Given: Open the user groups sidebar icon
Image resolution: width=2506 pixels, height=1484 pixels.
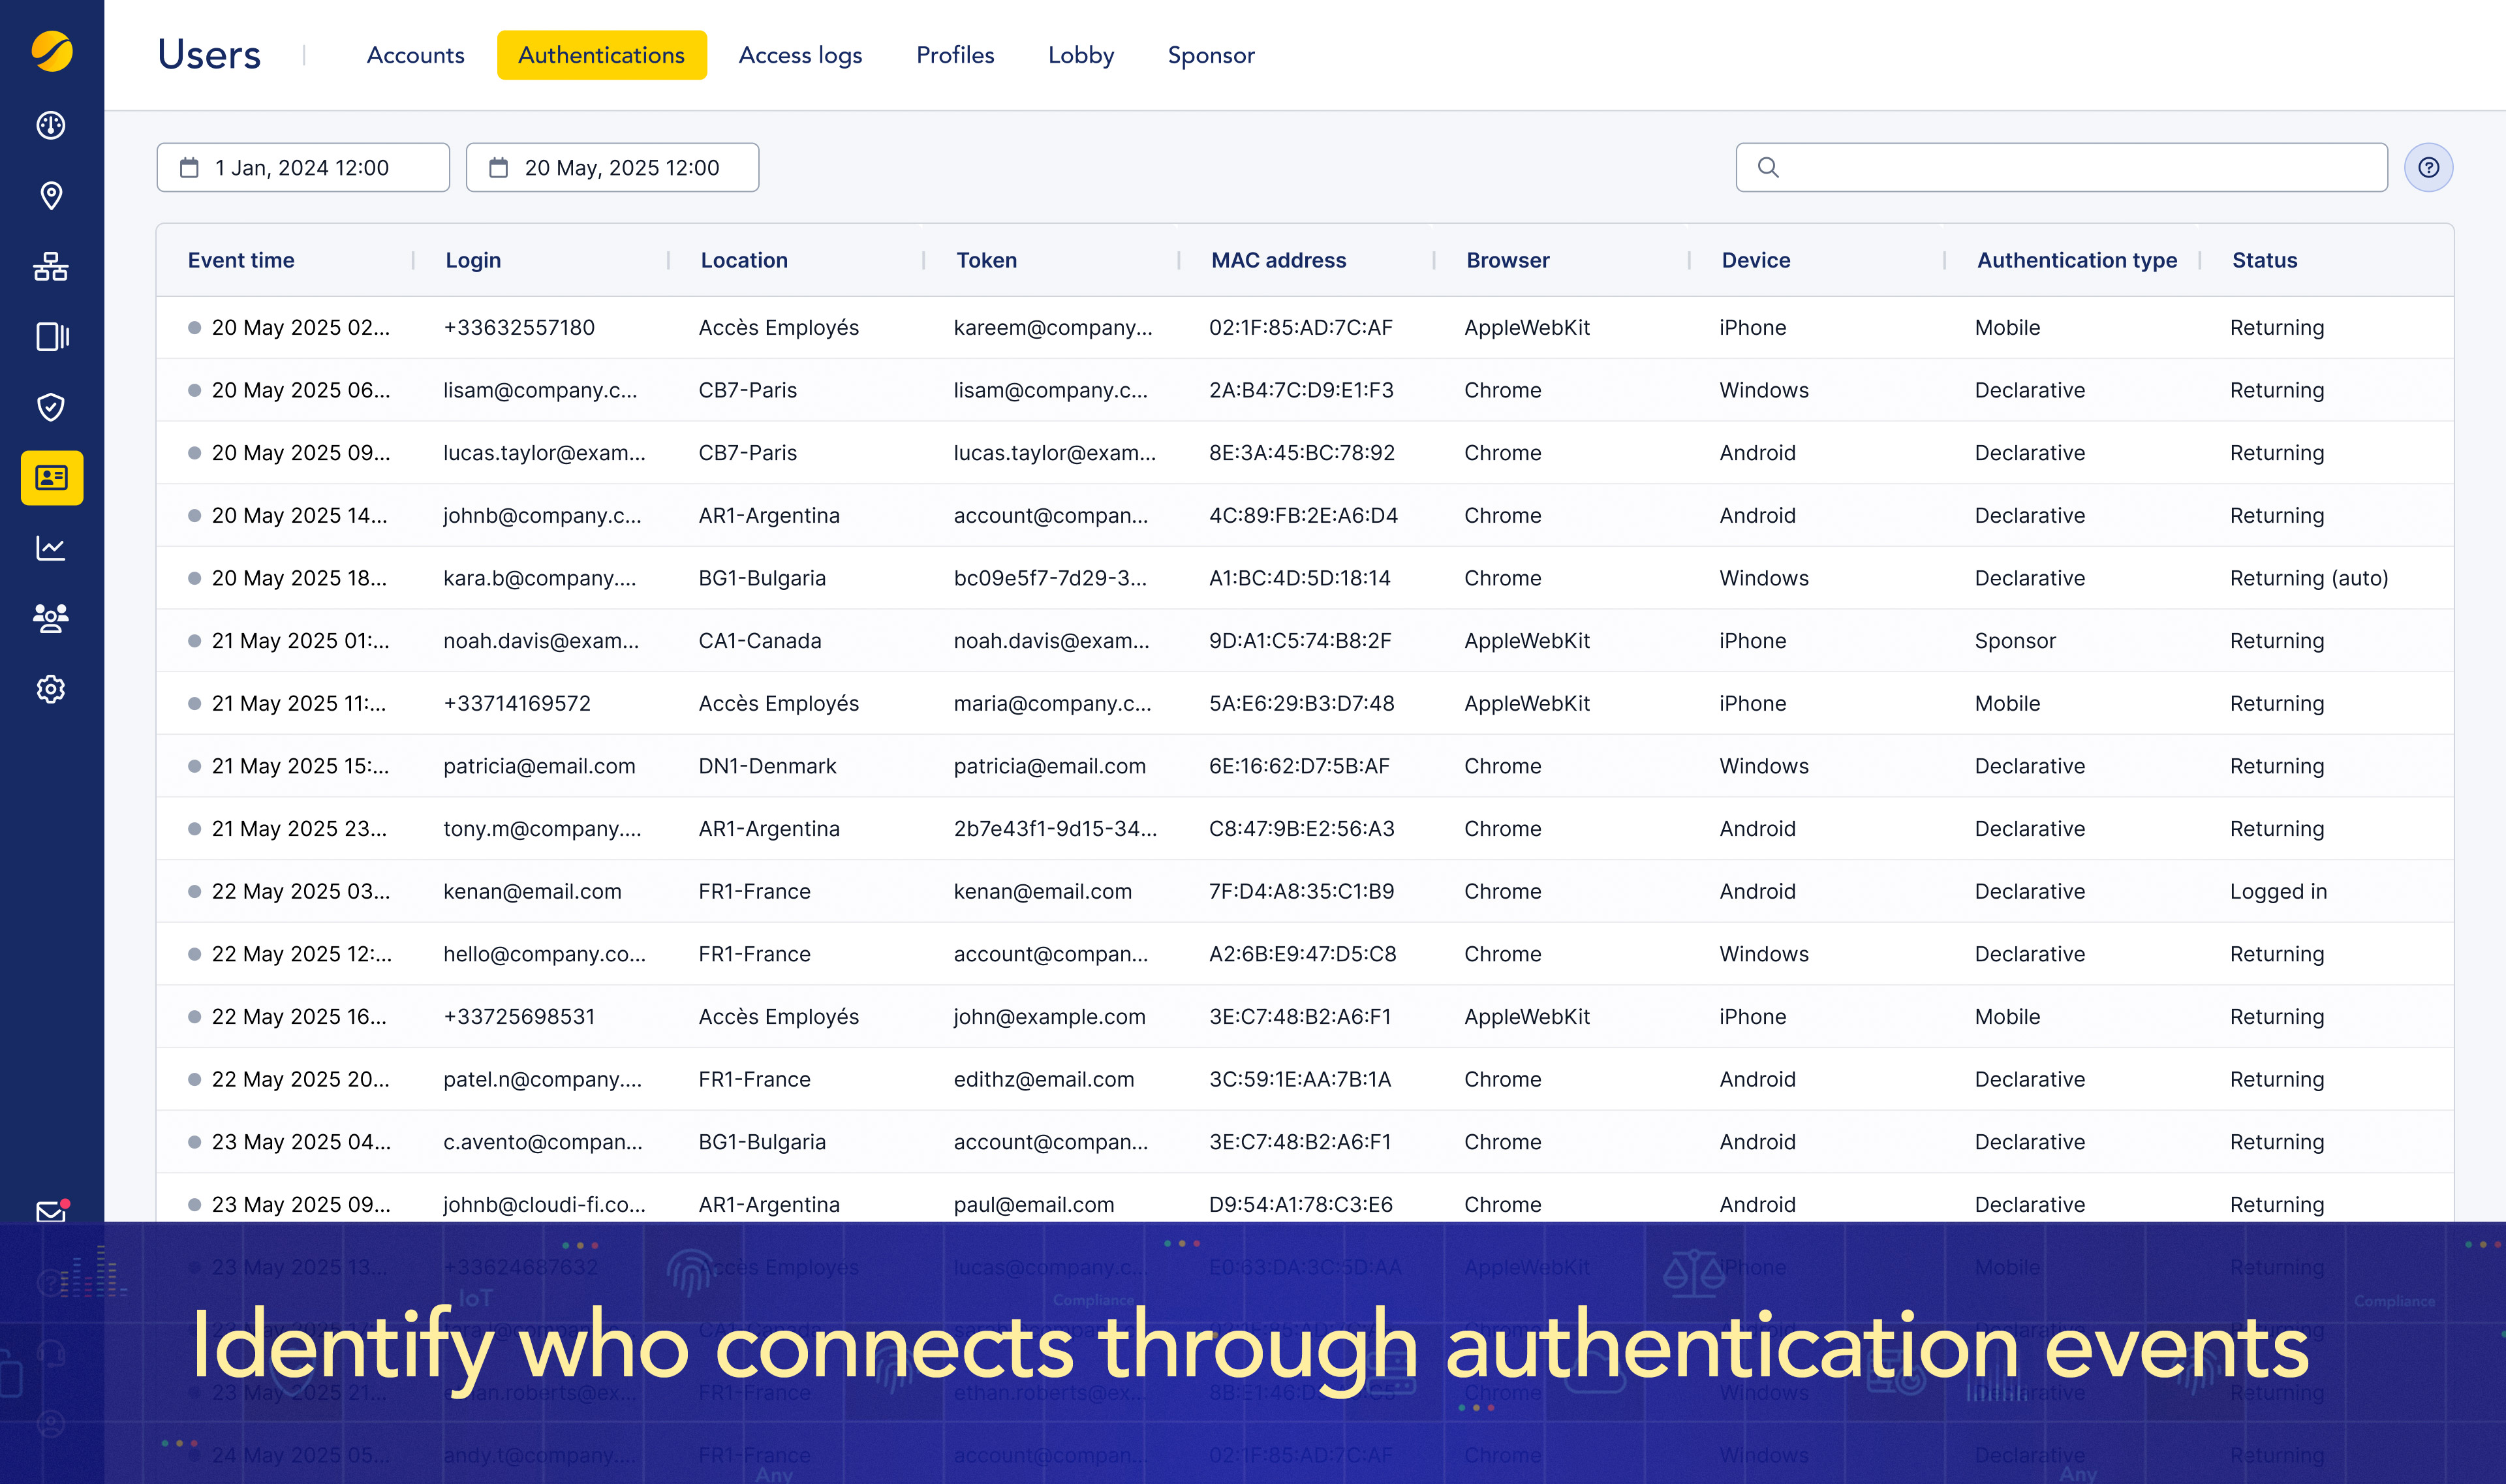Looking at the screenshot, I should [x=51, y=618].
